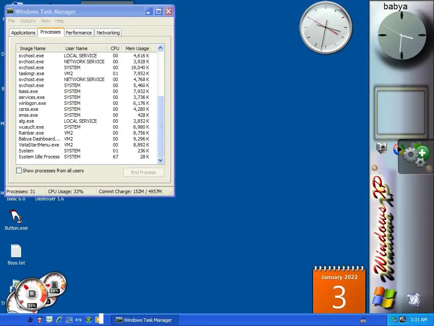This screenshot has height=326, width=434.
Task: Select the taskmgr.exe process row
Action: (x=86, y=73)
